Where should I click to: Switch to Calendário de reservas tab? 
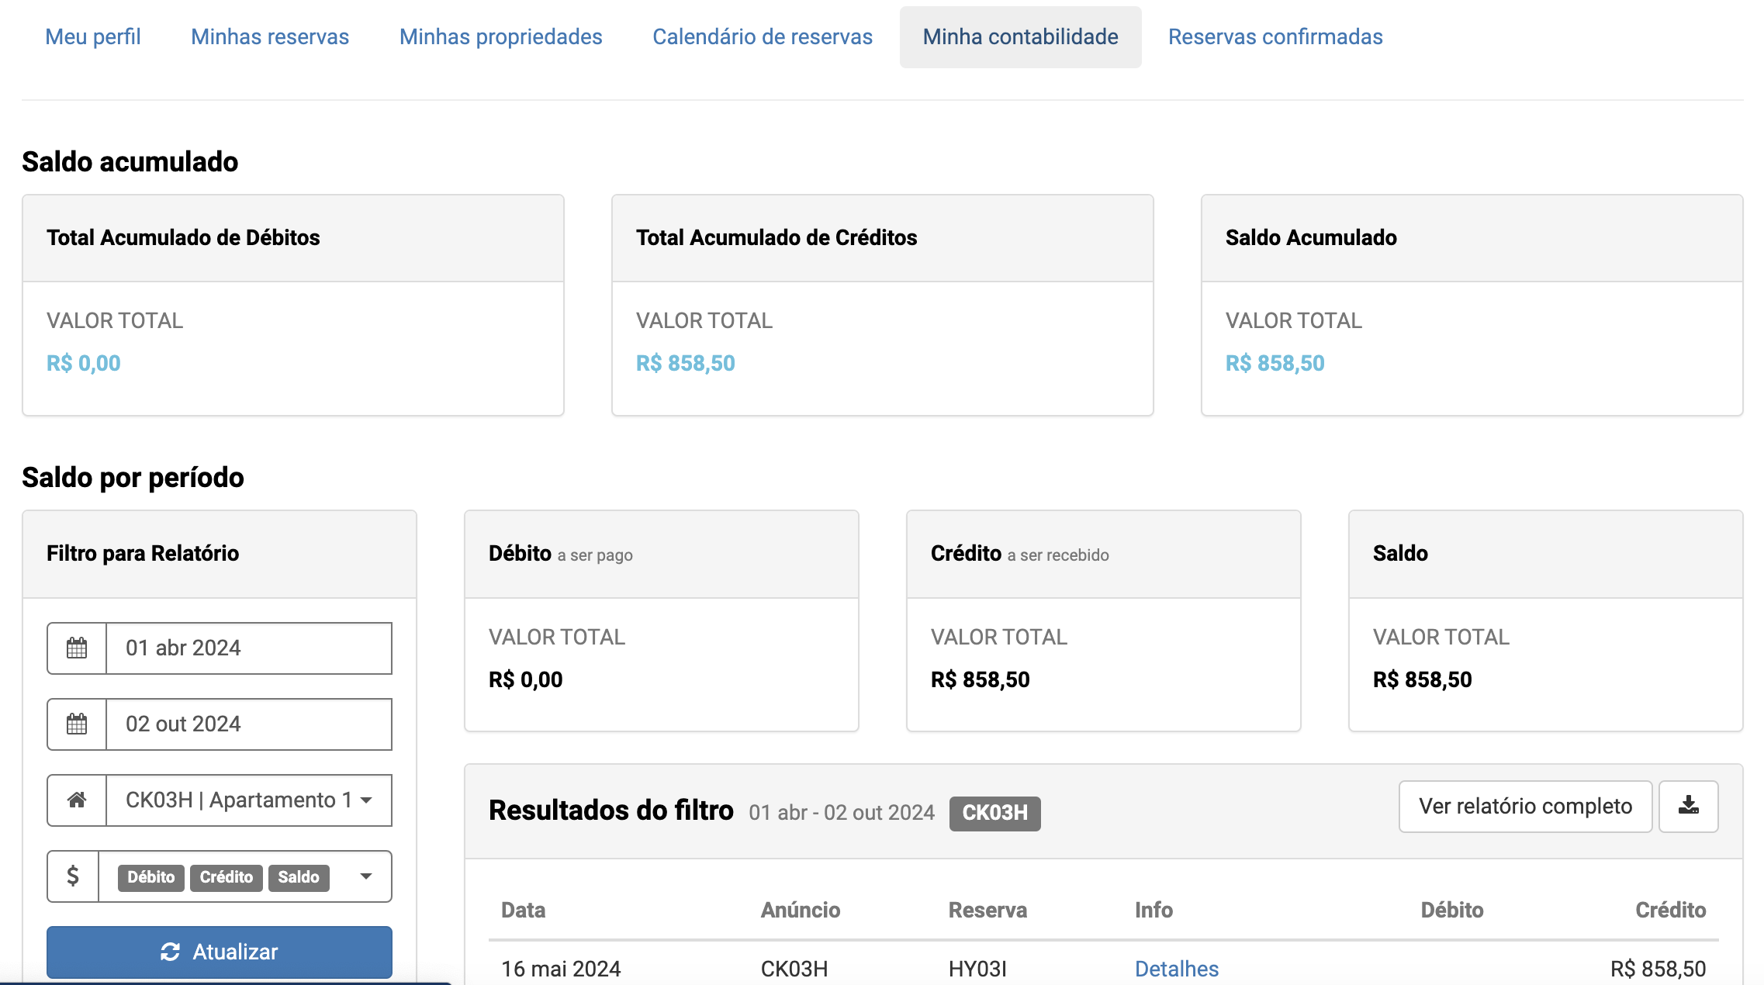[762, 36]
